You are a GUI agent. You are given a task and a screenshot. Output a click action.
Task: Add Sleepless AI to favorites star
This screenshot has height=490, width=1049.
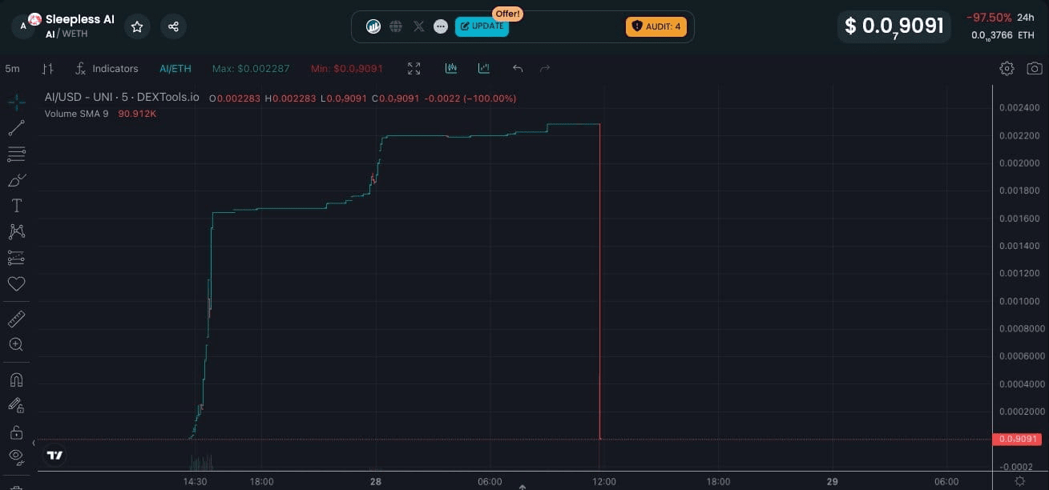click(x=137, y=26)
